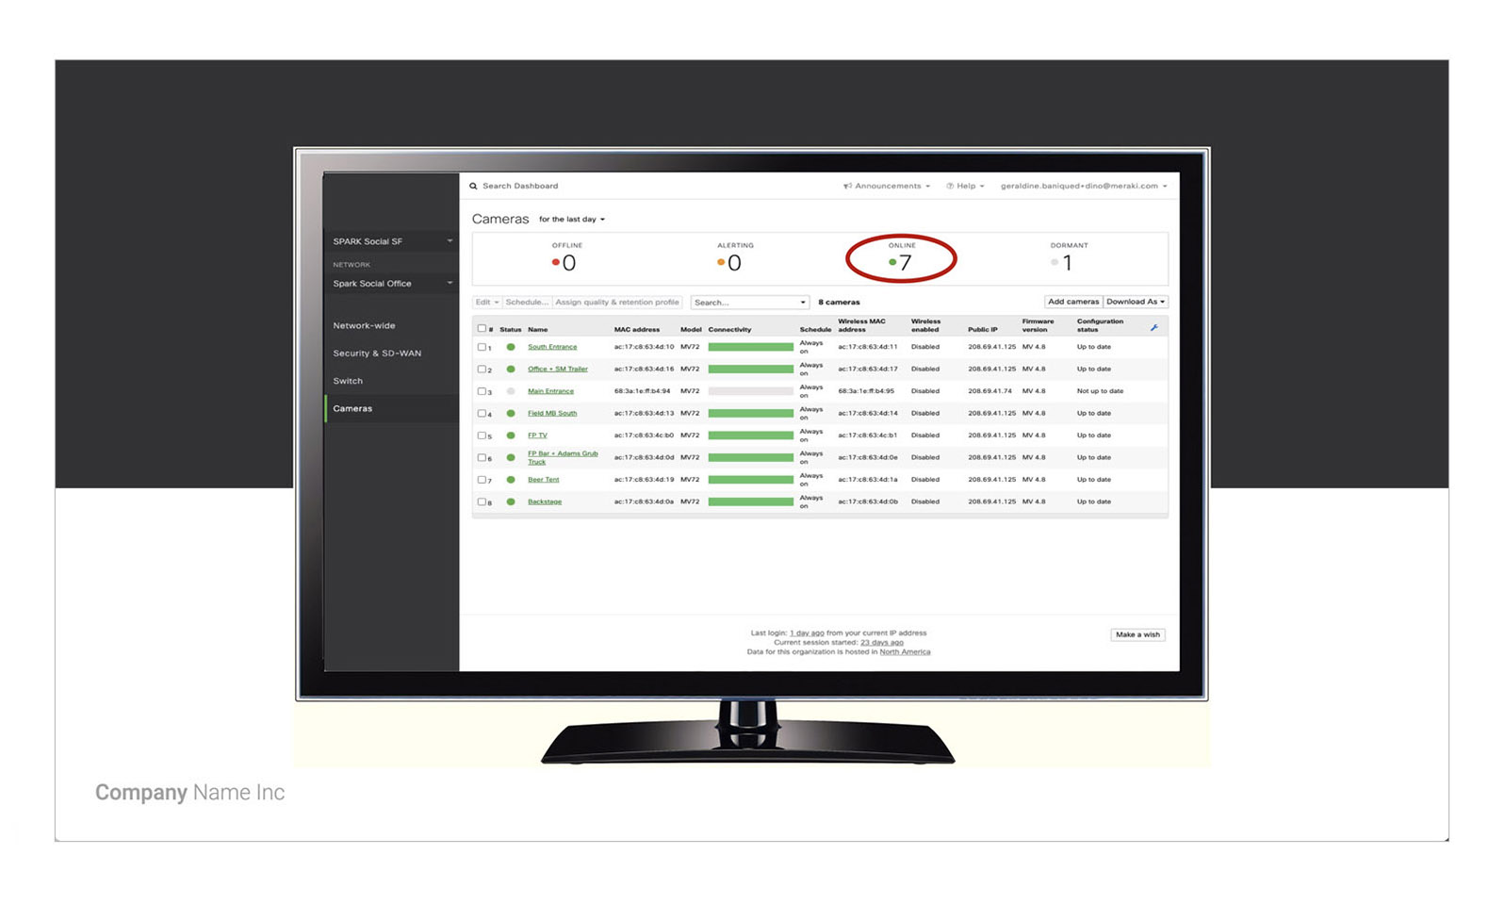Click the Help question mark icon
Image resolution: width=1505 pixels, height=904 pixels.
[x=950, y=186]
